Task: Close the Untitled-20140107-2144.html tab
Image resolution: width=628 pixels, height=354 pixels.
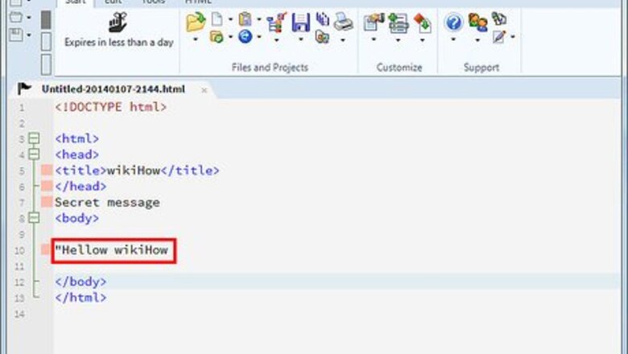Action: [x=204, y=90]
